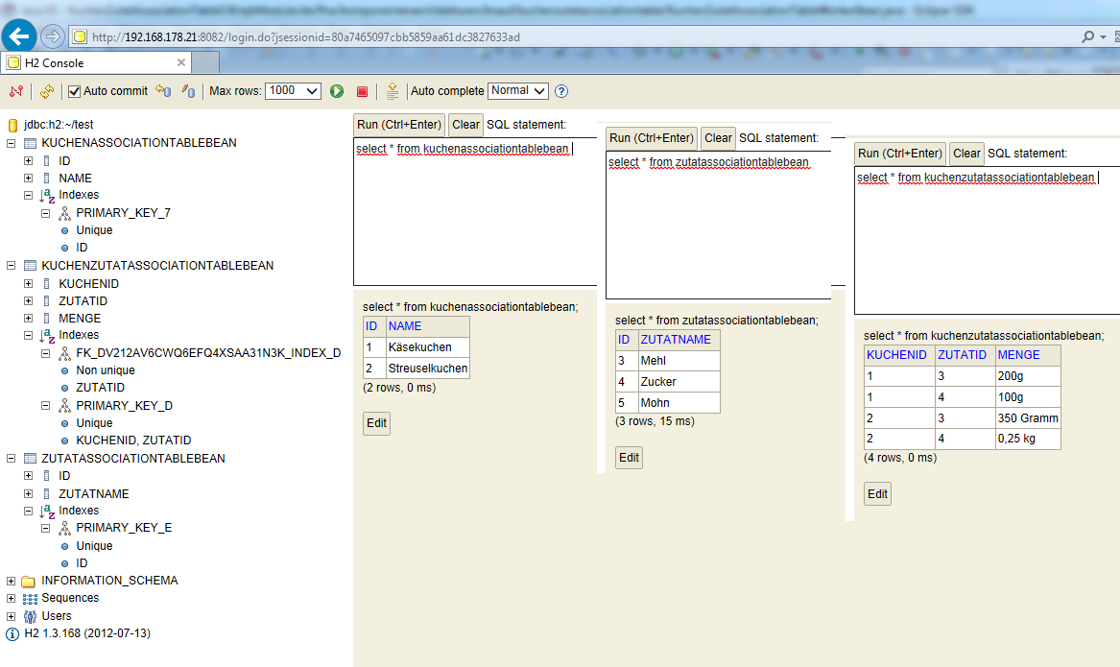1120x667 pixels.
Task: Click Edit below zutatassociationtablebean results
Action: coord(629,457)
